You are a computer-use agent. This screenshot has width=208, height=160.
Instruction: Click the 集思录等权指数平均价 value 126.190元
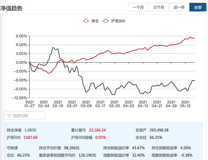87,155
